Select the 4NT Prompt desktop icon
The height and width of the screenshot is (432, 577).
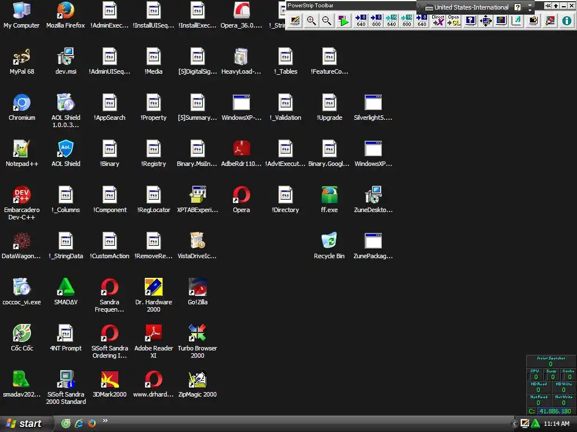66,337
